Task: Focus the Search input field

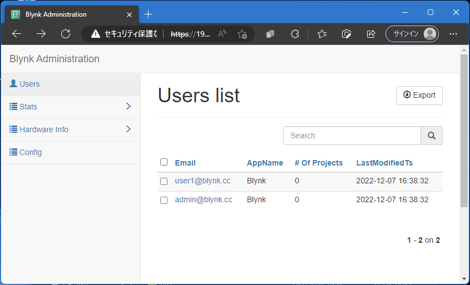Action: [352, 136]
